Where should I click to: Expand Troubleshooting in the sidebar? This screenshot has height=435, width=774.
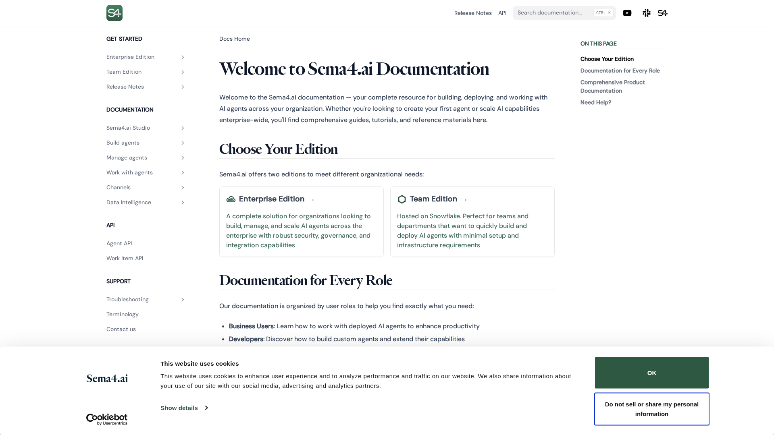(x=182, y=300)
